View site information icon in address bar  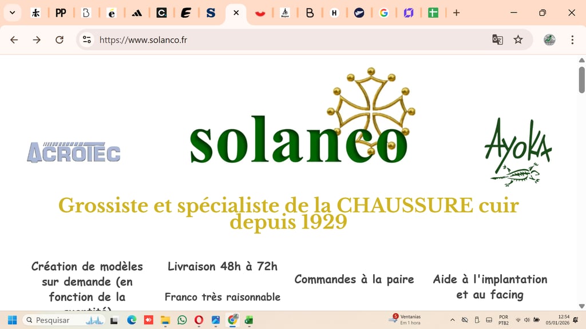87,39
